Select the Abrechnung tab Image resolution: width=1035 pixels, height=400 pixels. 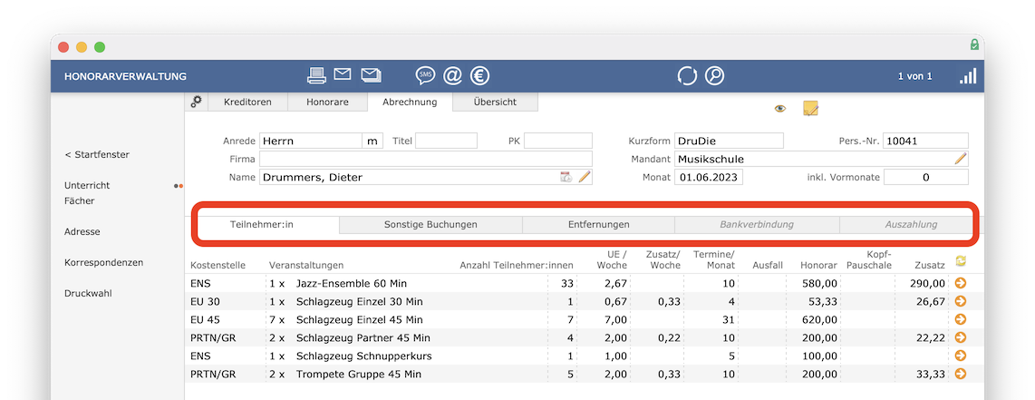410,102
